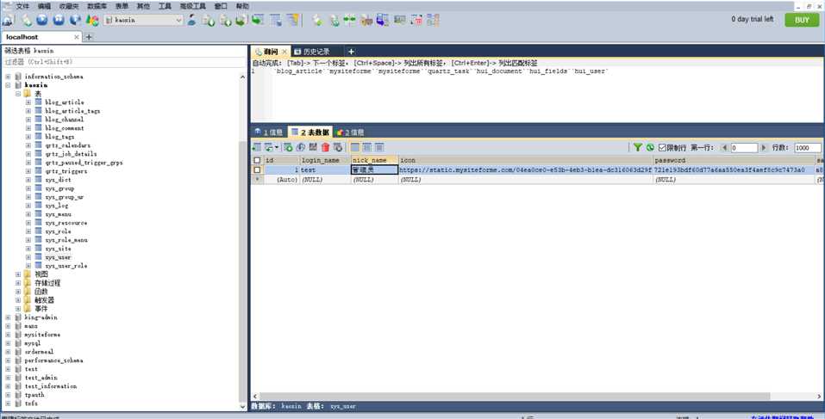Image resolution: width=825 pixels, height=419 pixels.
Task: Click the 第一行 first row input field
Action: pos(744,147)
